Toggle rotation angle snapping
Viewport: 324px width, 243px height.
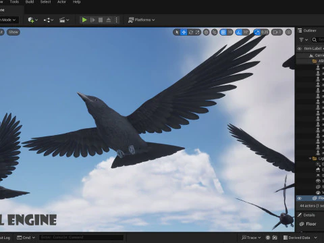coord(239,32)
